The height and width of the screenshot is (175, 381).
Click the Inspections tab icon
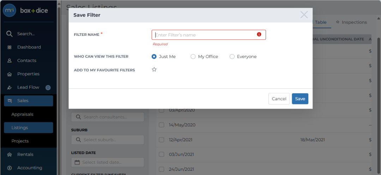tap(338, 22)
